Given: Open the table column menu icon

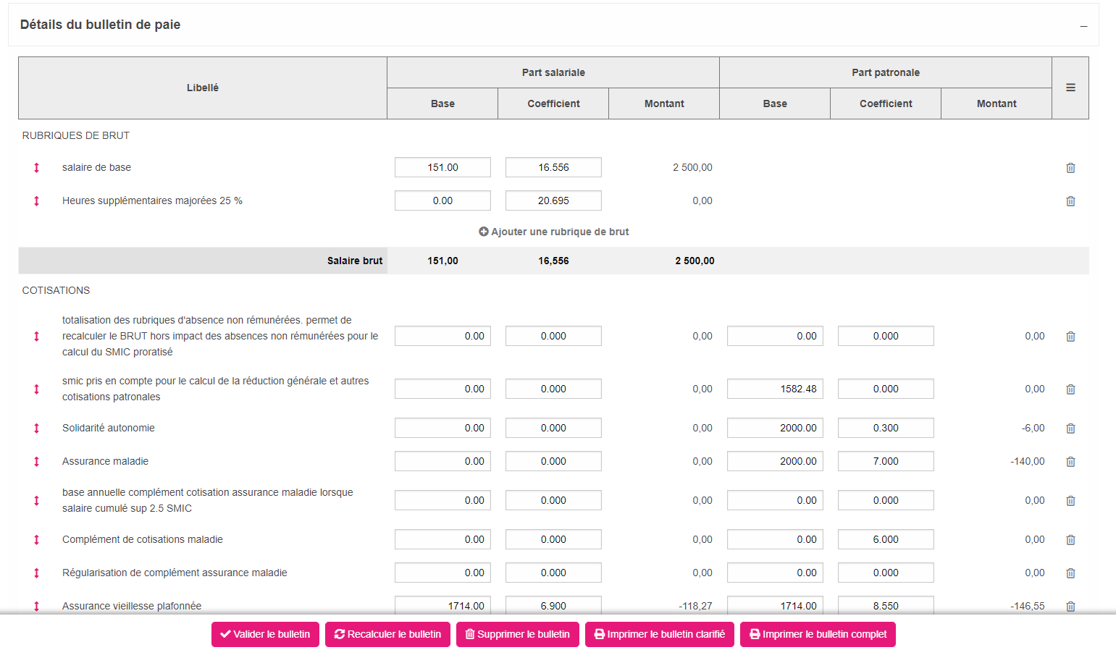Looking at the screenshot, I should 1070,88.
